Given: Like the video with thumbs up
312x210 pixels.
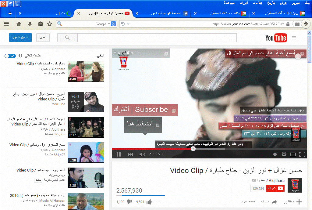Looking at the screenshot, I should [x=149, y=202].
